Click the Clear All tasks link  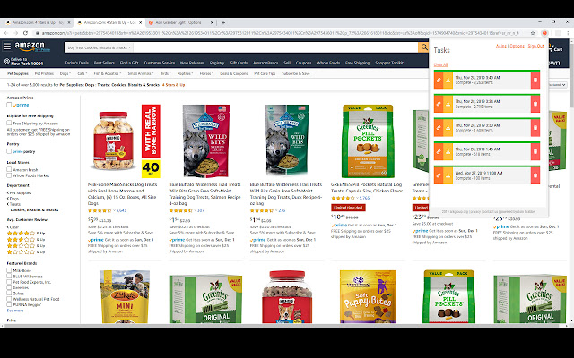pyautogui.click(x=440, y=64)
